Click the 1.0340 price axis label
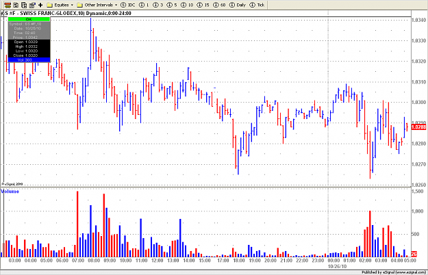 [x=419, y=20]
